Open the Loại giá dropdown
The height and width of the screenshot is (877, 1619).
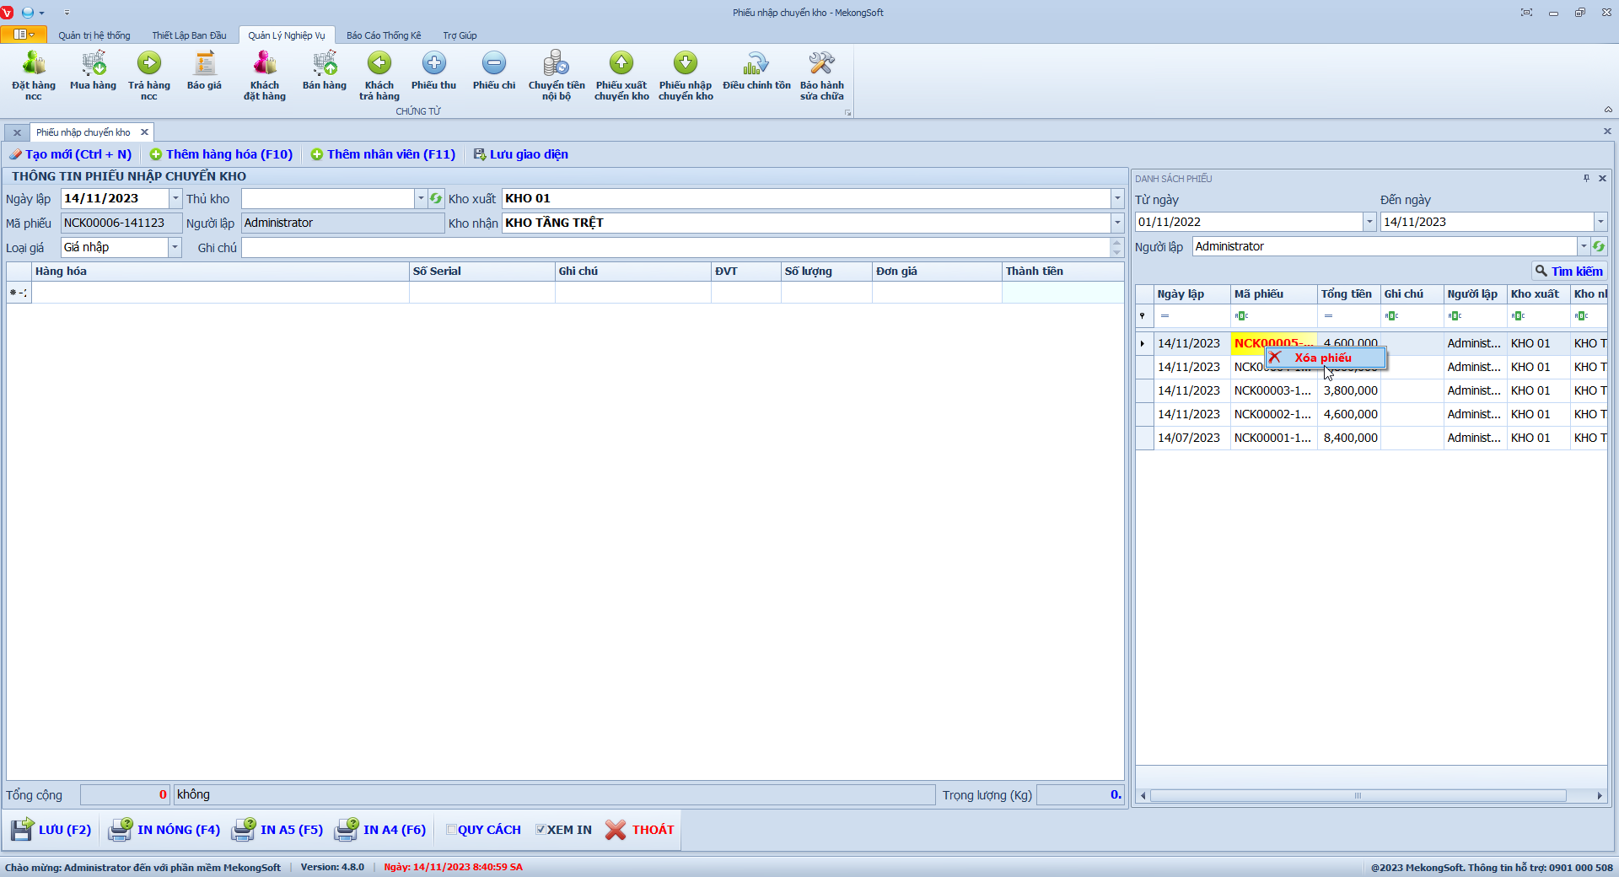click(x=175, y=248)
